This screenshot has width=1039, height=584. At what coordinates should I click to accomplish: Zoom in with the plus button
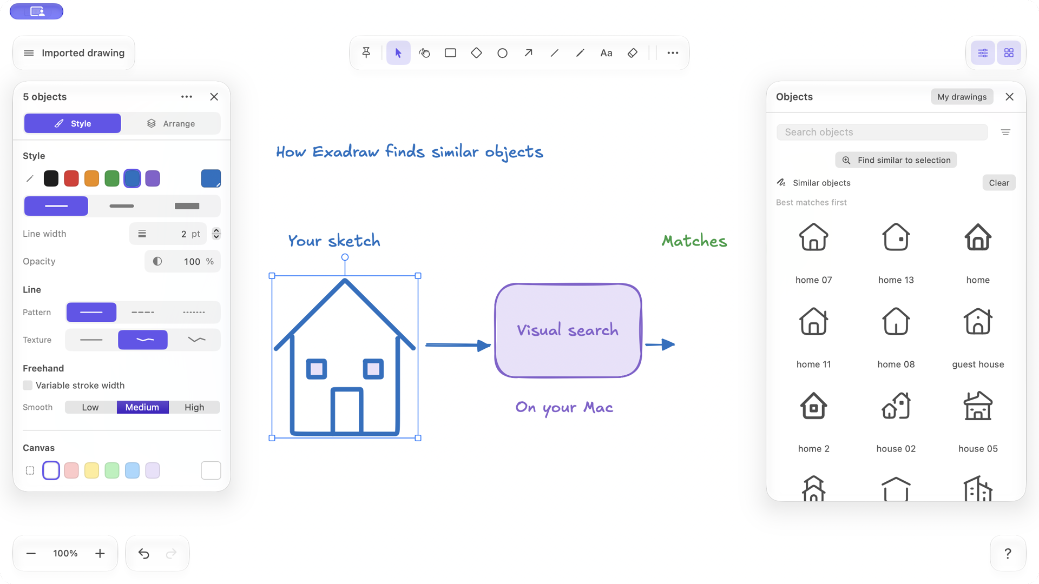[100, 553]
